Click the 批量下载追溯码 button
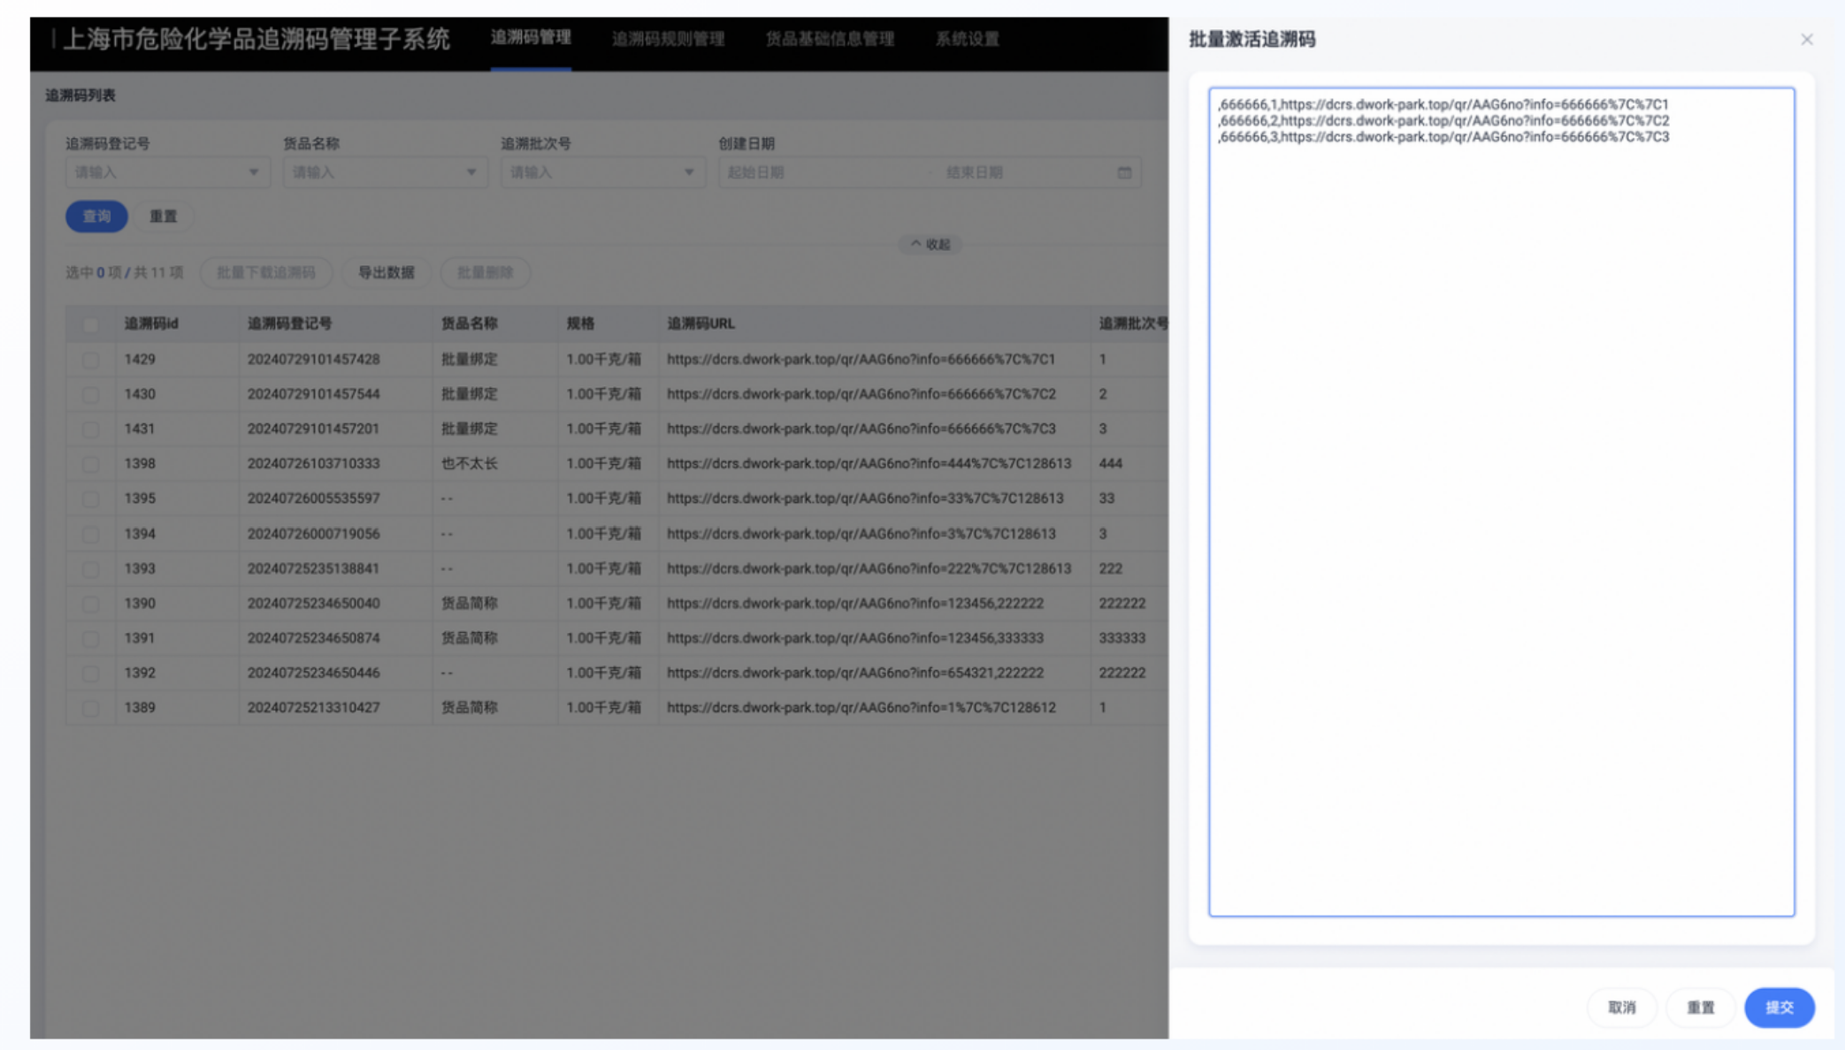 [x=264, y=272]
